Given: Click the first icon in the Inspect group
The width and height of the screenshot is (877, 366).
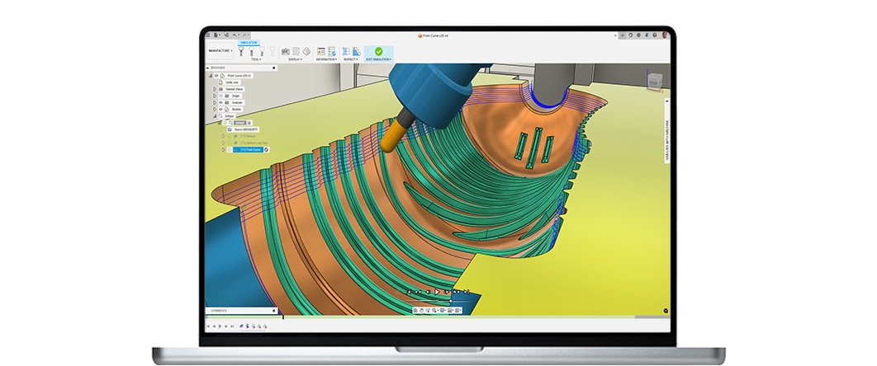Looking at the screenshot, I should pyautogui.click(x=347, y=51).
